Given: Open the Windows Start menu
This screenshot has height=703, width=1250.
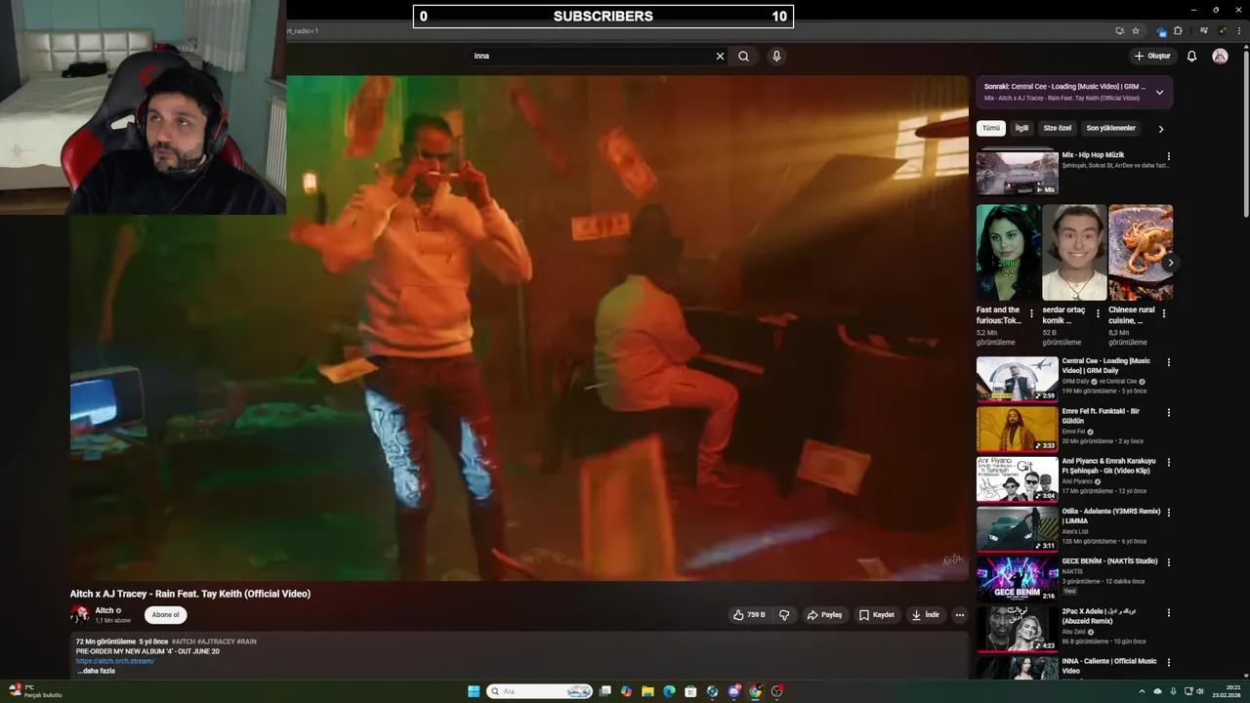Looking at the screenshot, I should 474,691.
